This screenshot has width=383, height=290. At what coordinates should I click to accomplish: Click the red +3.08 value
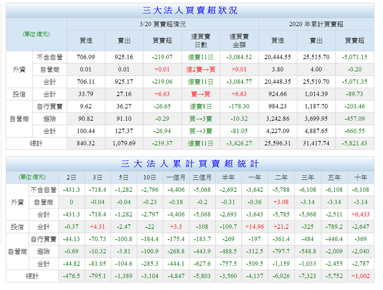tap(281, 202)
